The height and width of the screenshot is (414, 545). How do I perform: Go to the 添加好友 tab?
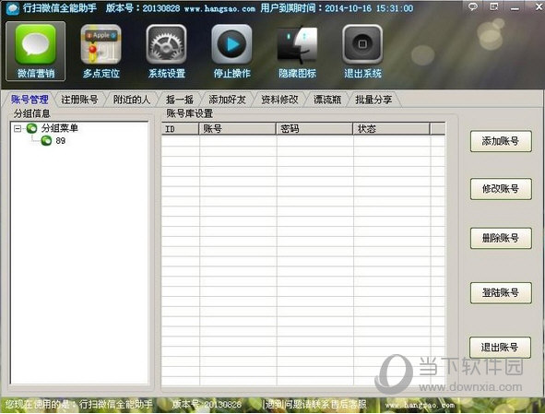228,100
